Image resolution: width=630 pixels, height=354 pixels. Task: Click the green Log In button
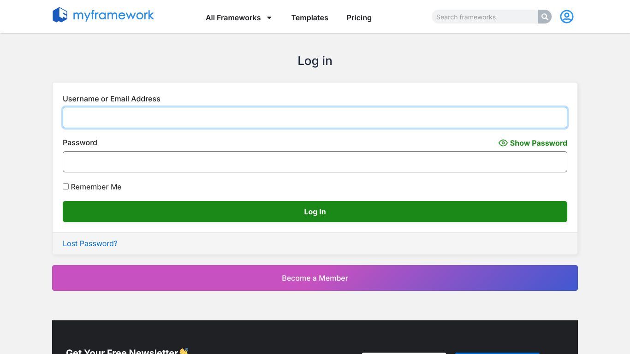[315, 212]
